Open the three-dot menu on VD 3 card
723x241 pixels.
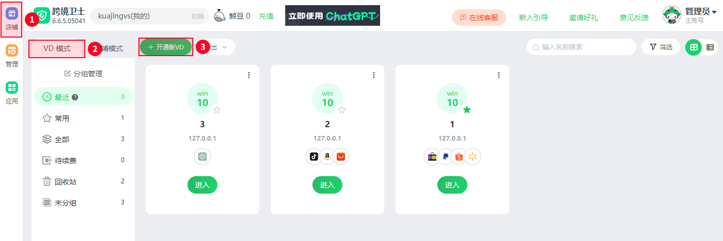(249, 75)
